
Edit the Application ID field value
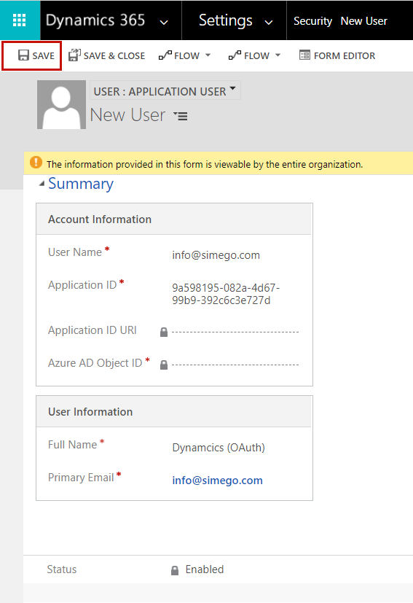pos(226,294)
